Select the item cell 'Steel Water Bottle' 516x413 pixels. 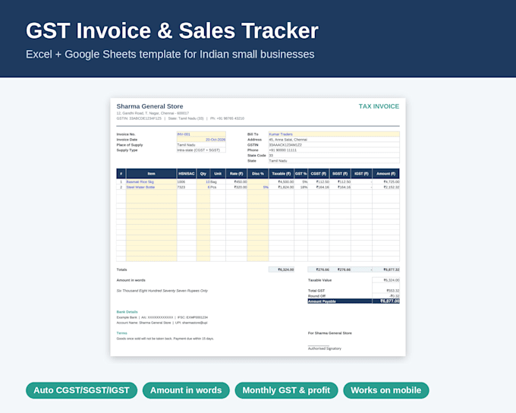pos(151,187)
